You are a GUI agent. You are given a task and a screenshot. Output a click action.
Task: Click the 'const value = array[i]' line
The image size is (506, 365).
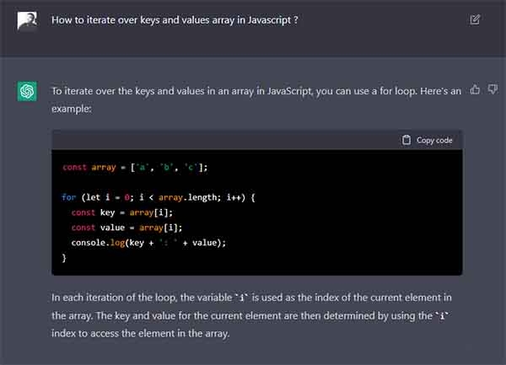pos(126,228)
